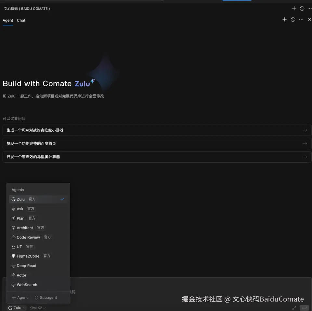
Task: Start a new conversation with the plus icon beside tabs
Action: [x=285, y=20]
